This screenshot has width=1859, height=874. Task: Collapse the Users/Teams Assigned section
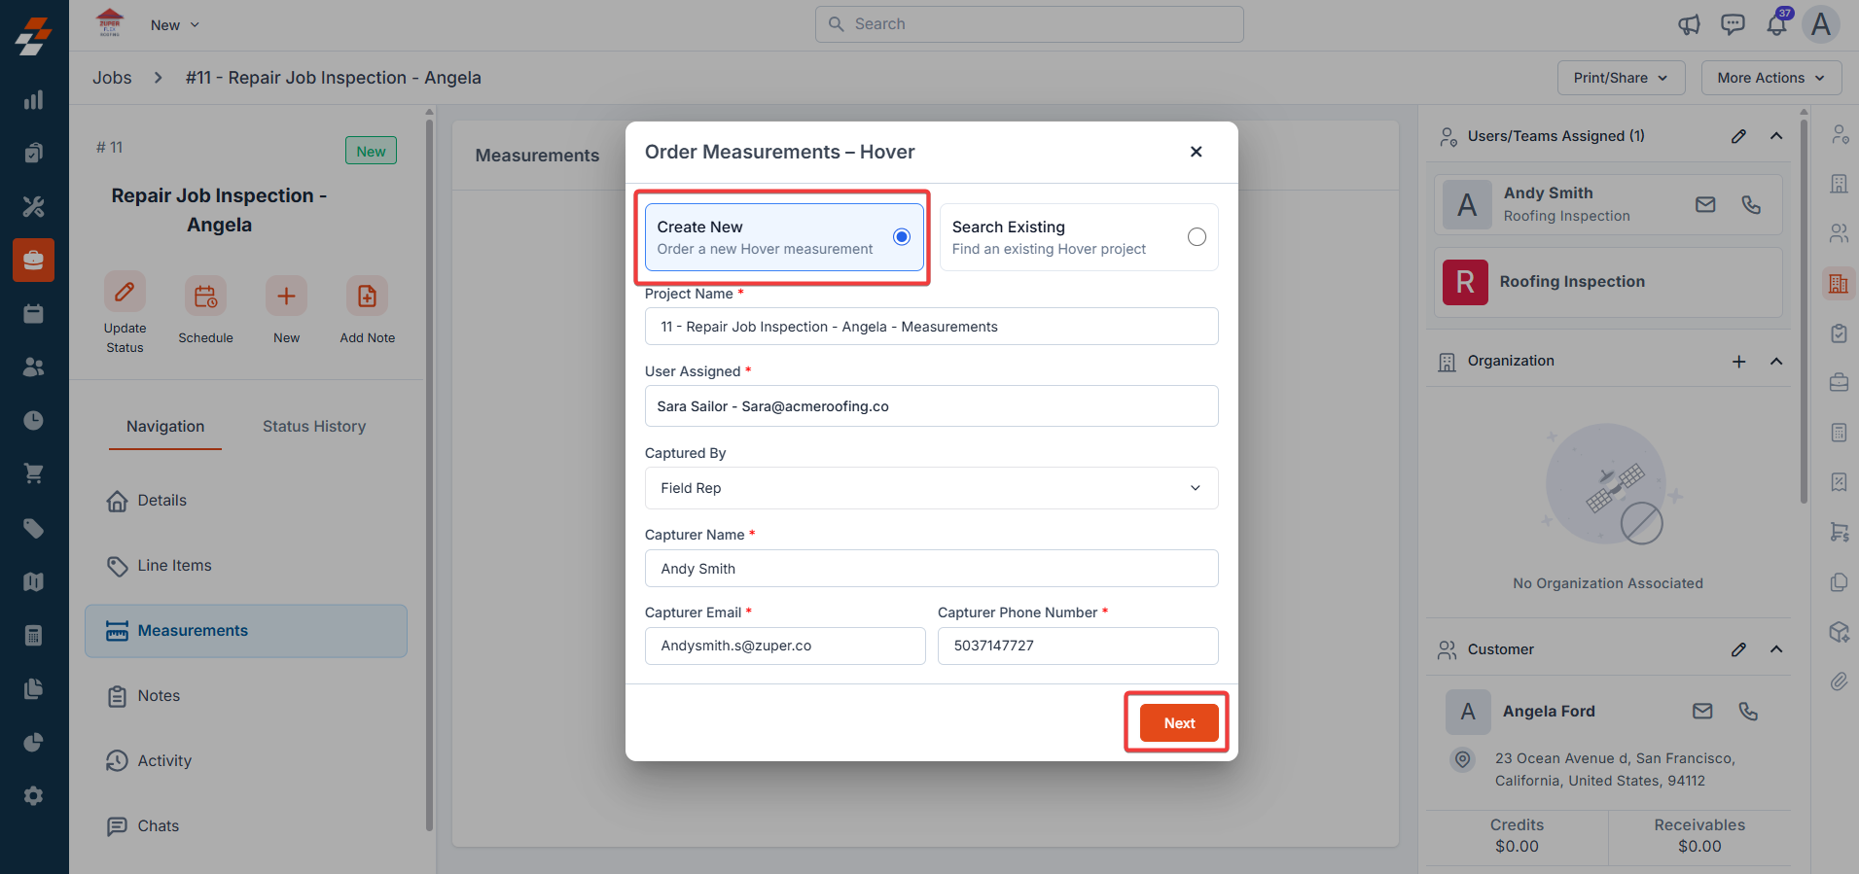coord(1776,136)
